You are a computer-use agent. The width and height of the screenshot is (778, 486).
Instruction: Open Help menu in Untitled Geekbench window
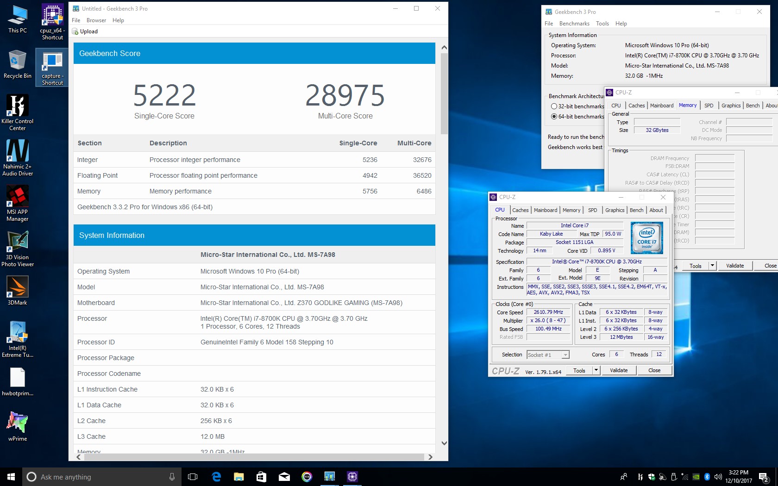click(x=118, y=20)
